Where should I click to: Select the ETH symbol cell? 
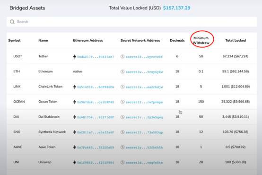[17, 71]
